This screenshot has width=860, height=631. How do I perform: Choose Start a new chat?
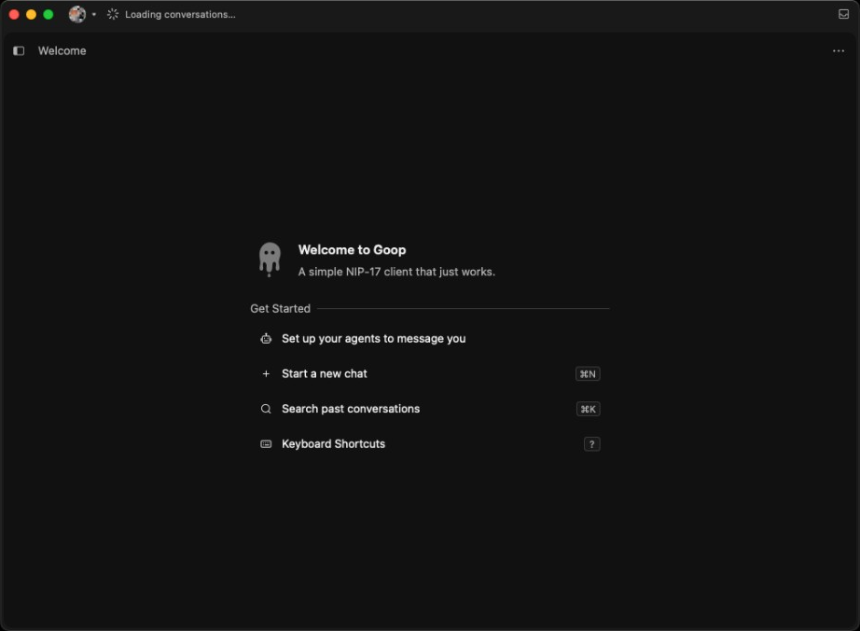(430, 373)
